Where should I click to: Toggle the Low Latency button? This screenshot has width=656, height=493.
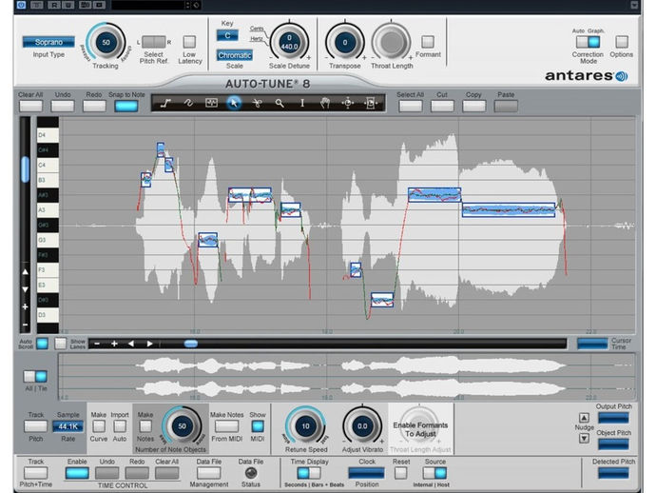[189, 42]
